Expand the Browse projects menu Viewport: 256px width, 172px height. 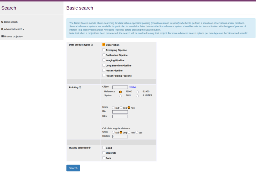pos(12,36)
